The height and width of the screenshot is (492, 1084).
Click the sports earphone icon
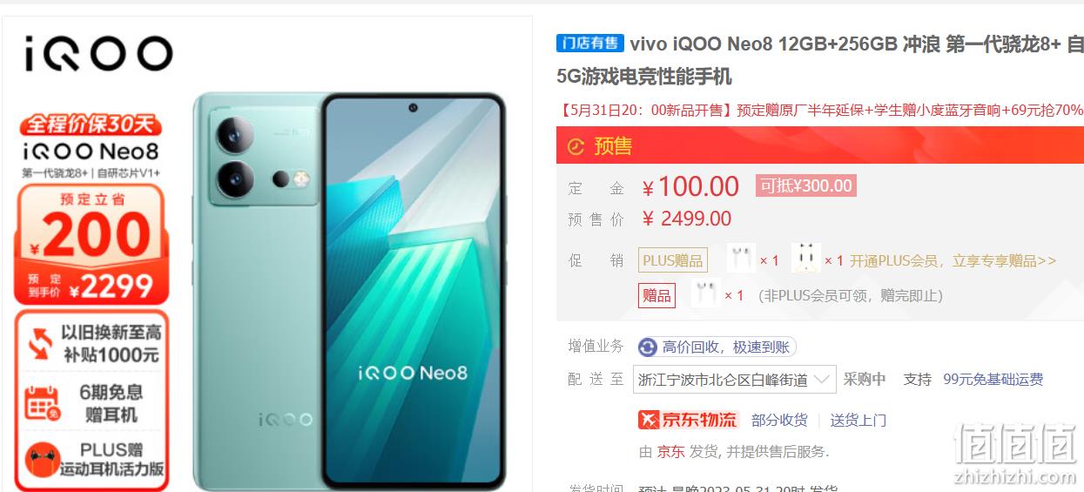[42, 459]
